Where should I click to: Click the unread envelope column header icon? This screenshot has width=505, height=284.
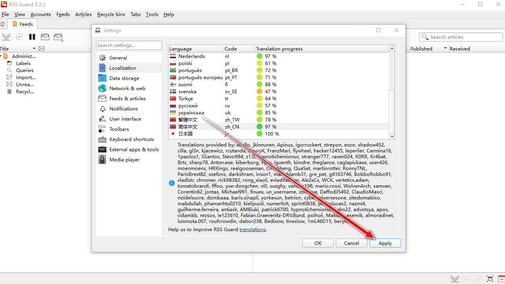[x=42, y=49]
